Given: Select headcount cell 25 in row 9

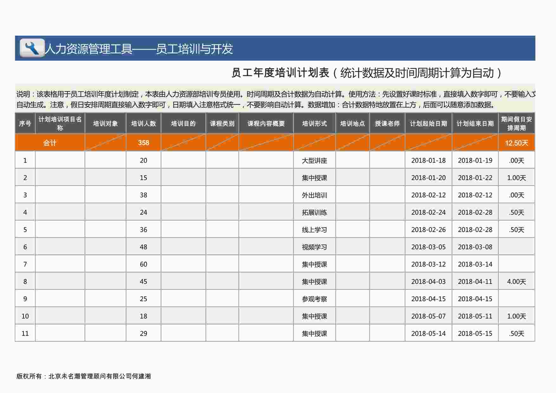Looking at the screenshot, I should [143, 299].
